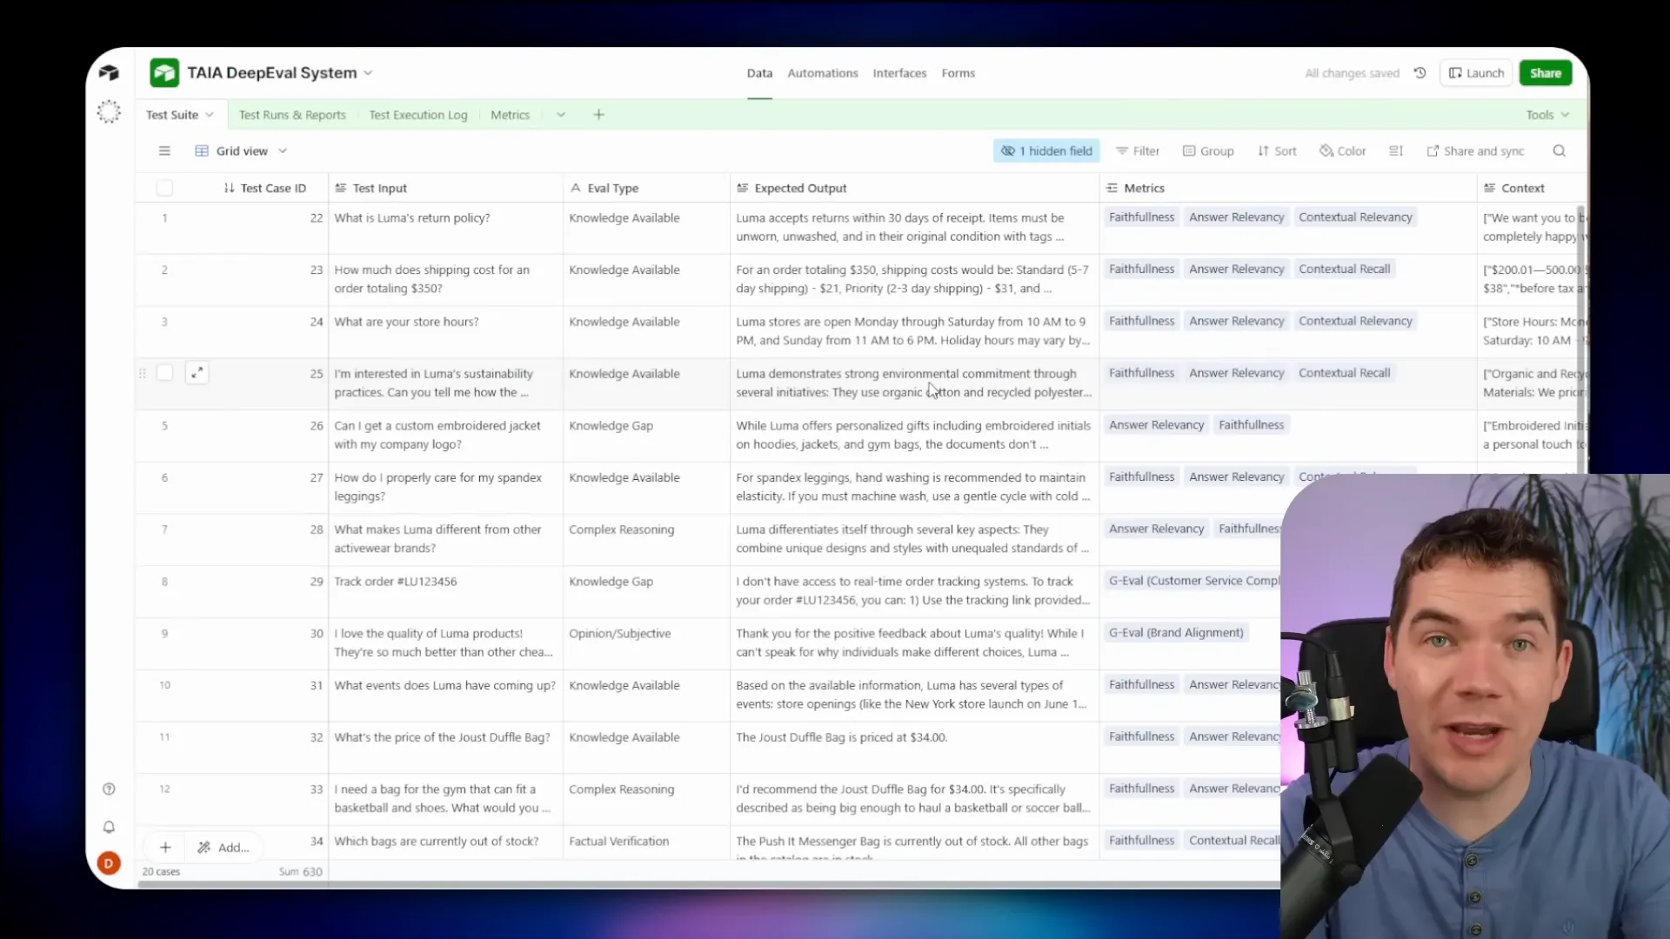Expand the Tools dropdown
Screen dimensions: 1670x939
(1547, 115)
